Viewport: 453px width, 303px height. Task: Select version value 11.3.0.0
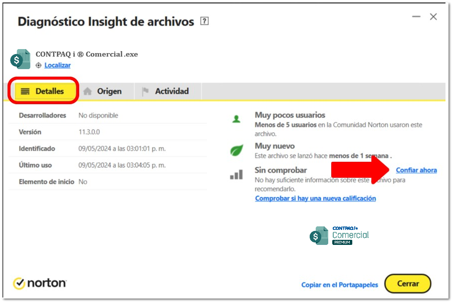(x=89, y=132)
